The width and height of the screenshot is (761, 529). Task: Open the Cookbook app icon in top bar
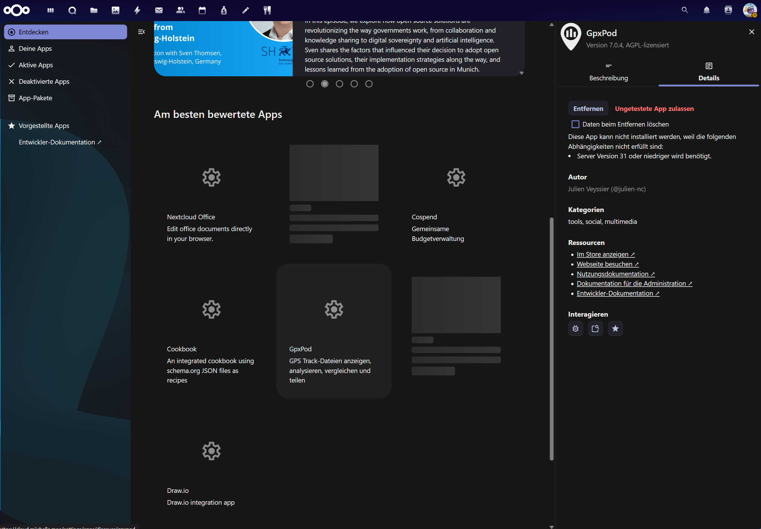267,11
